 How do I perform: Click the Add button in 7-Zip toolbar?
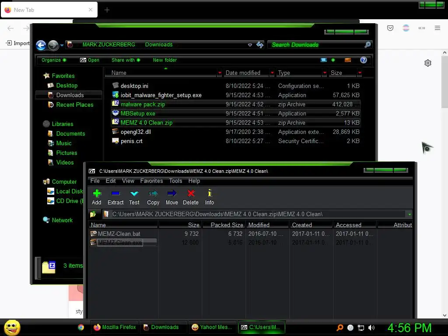coord(97,197)
